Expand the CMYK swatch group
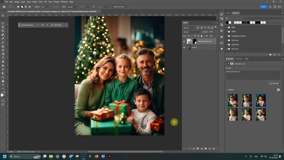Image resolution: width=284 pixels, height=160 pixels. coord(227,32)
